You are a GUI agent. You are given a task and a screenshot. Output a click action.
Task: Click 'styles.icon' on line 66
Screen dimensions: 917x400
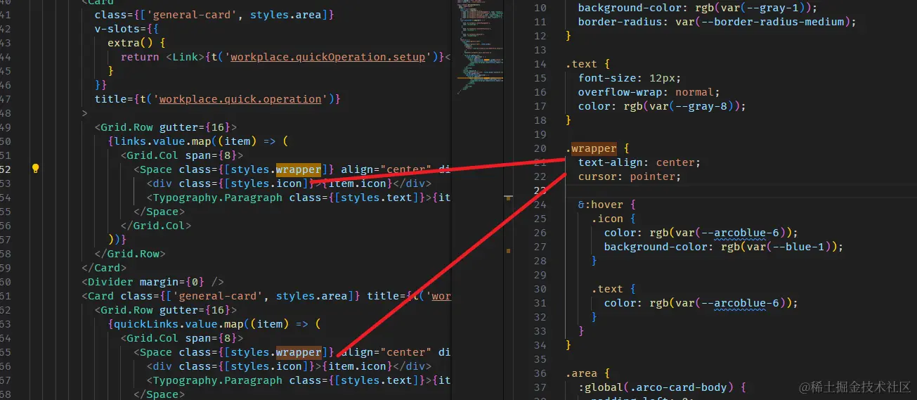(x=266, y=366)
